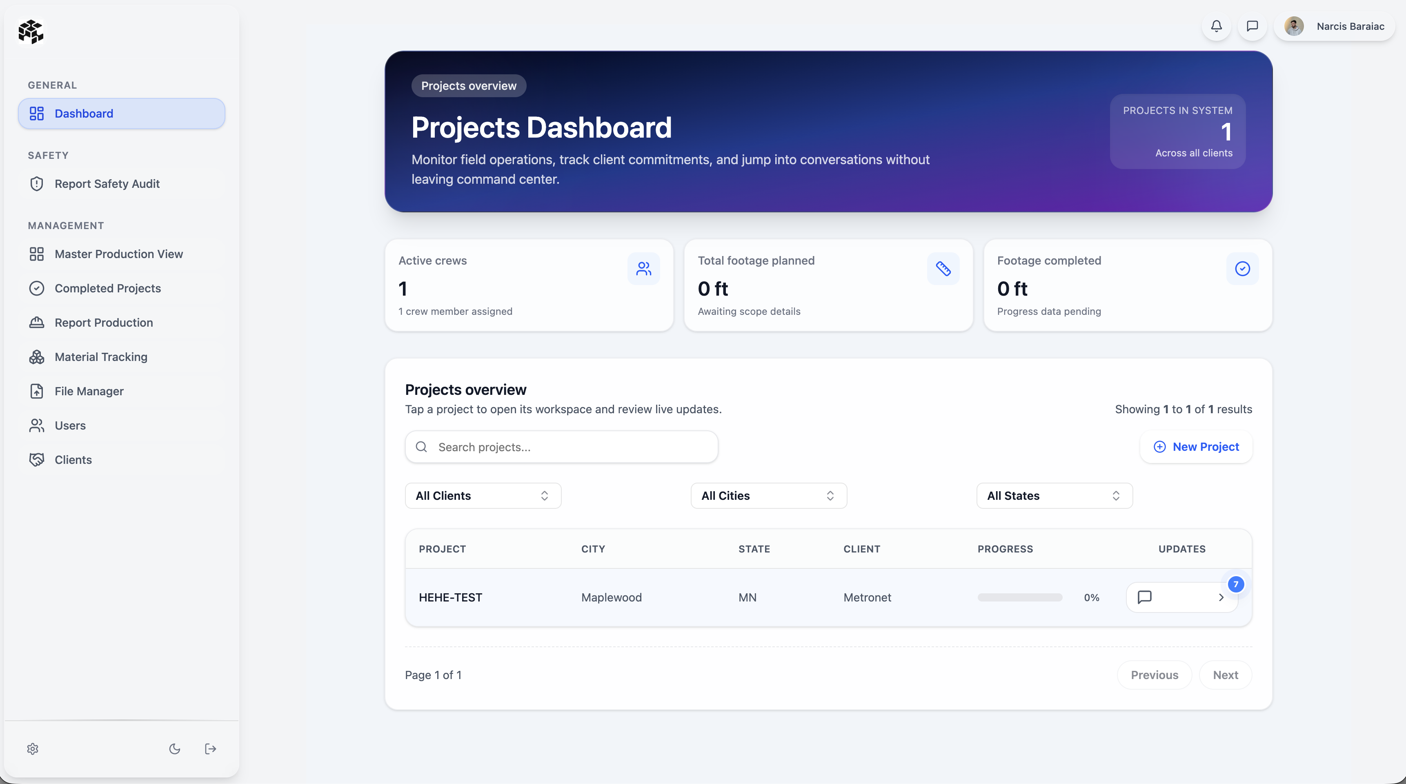1406x784 pixels.
Task: Select Report Safety Audit menu item
Action: pyautogui.click(x=107, y=184)
